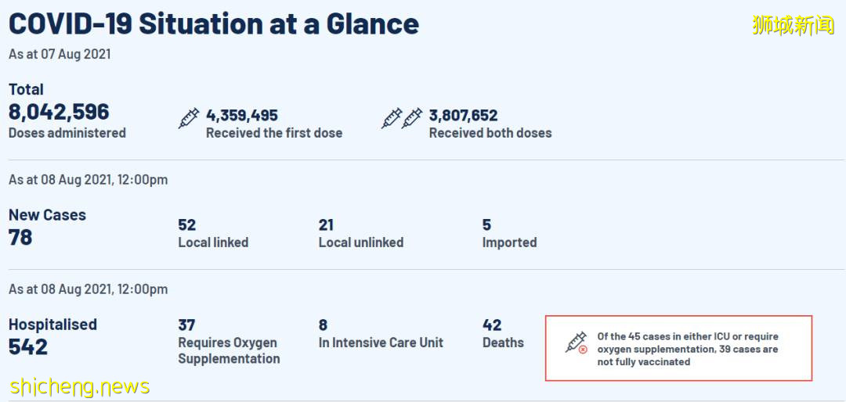Click the 3,807,652 both doses count
Screen dimensions: 846x402
click(x=463, y=116)
